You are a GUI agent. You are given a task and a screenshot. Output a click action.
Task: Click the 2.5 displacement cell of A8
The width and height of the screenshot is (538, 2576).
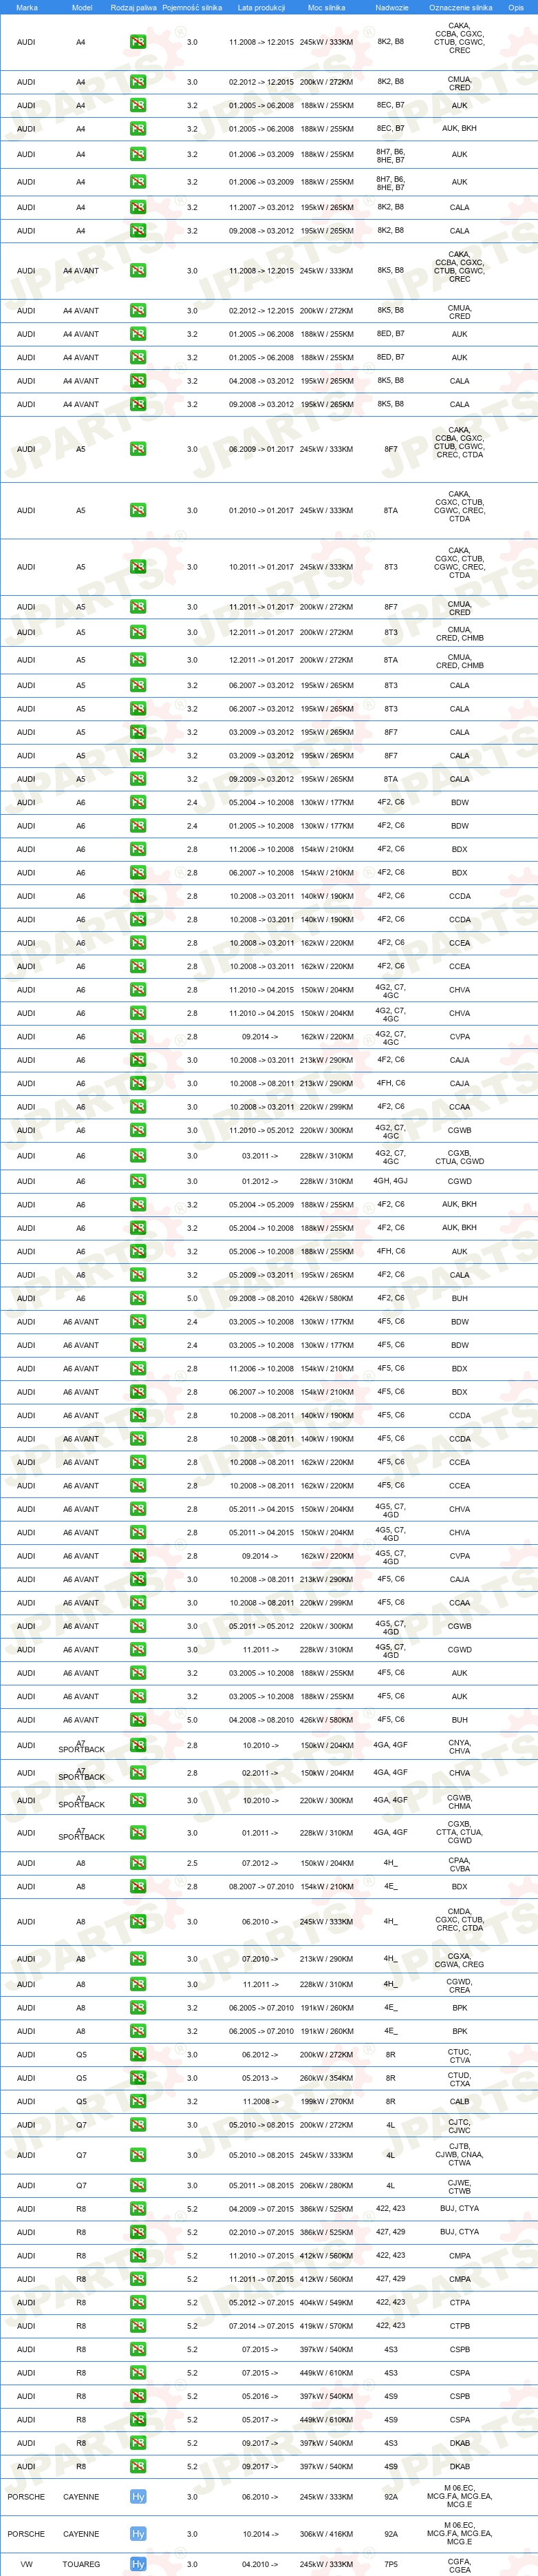(x=192, y=1864)
